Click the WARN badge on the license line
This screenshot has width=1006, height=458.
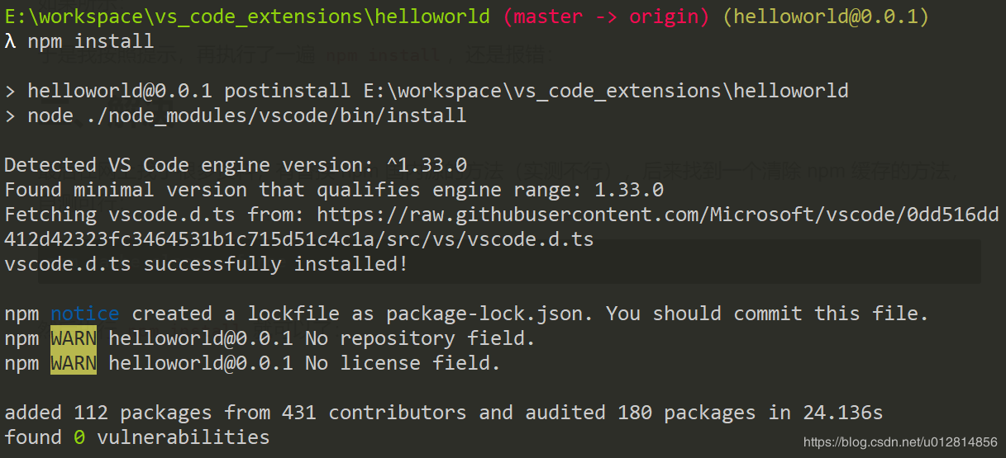74,363
